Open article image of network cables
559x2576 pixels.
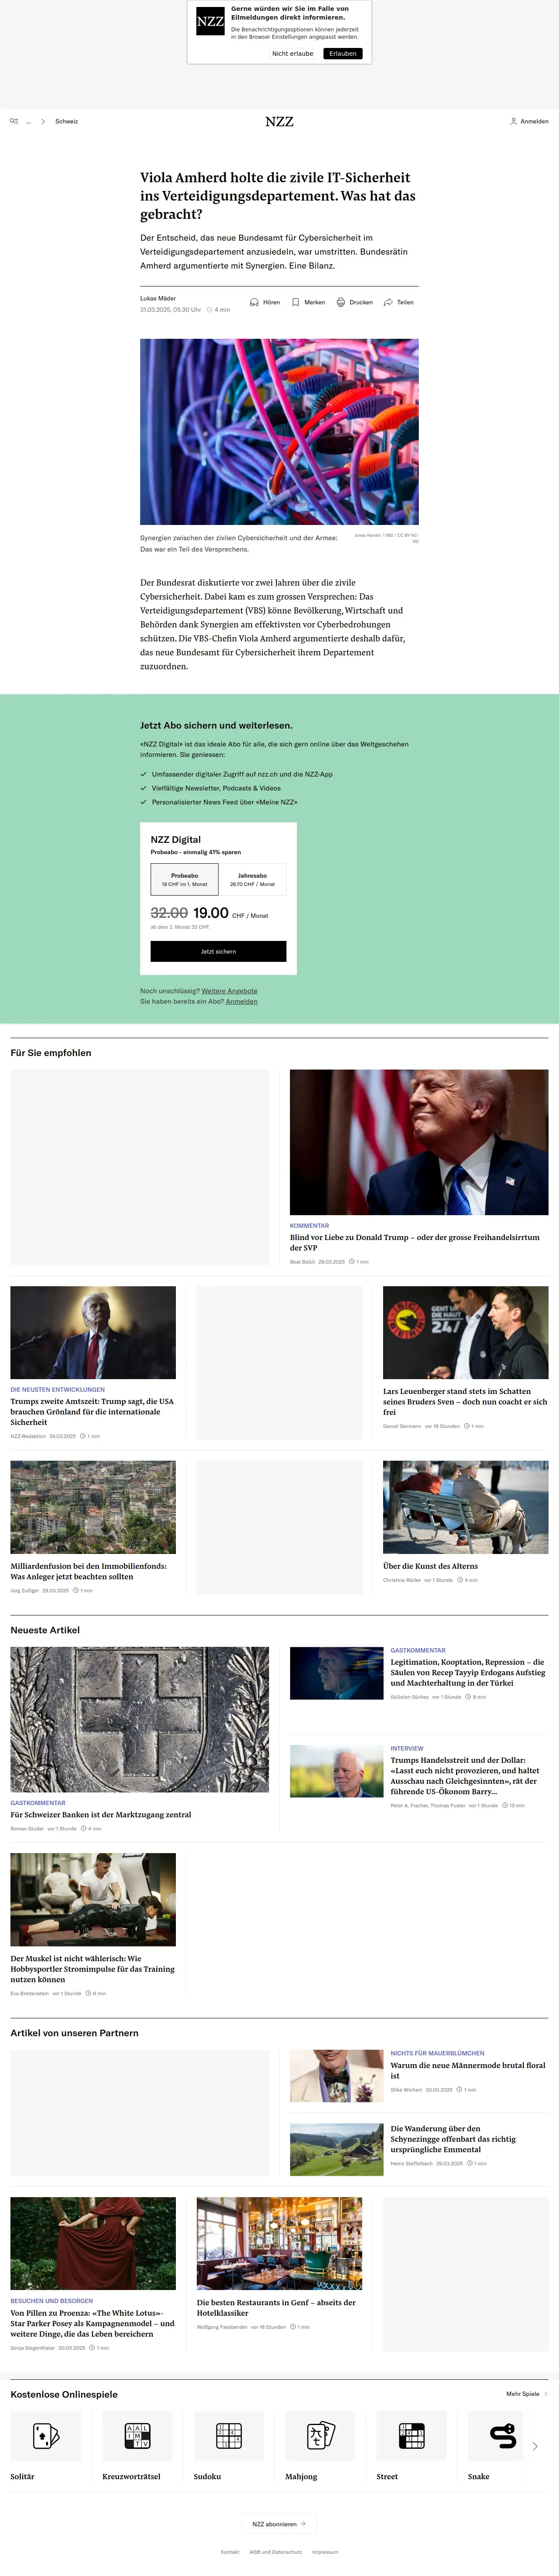click(279, 432)
